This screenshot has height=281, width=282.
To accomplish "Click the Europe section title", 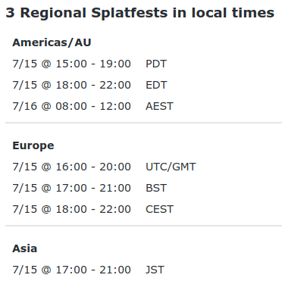I will (33, 145).
